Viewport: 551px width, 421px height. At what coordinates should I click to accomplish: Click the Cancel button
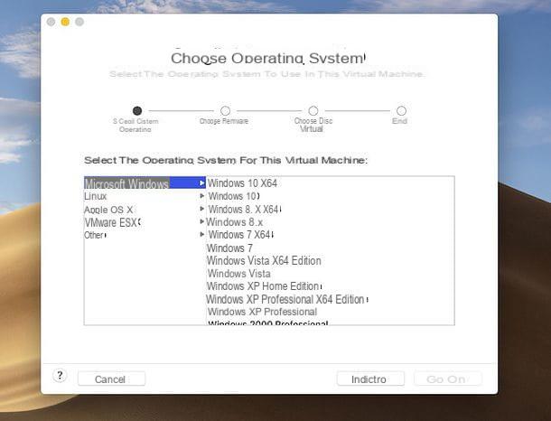point(111,379)
